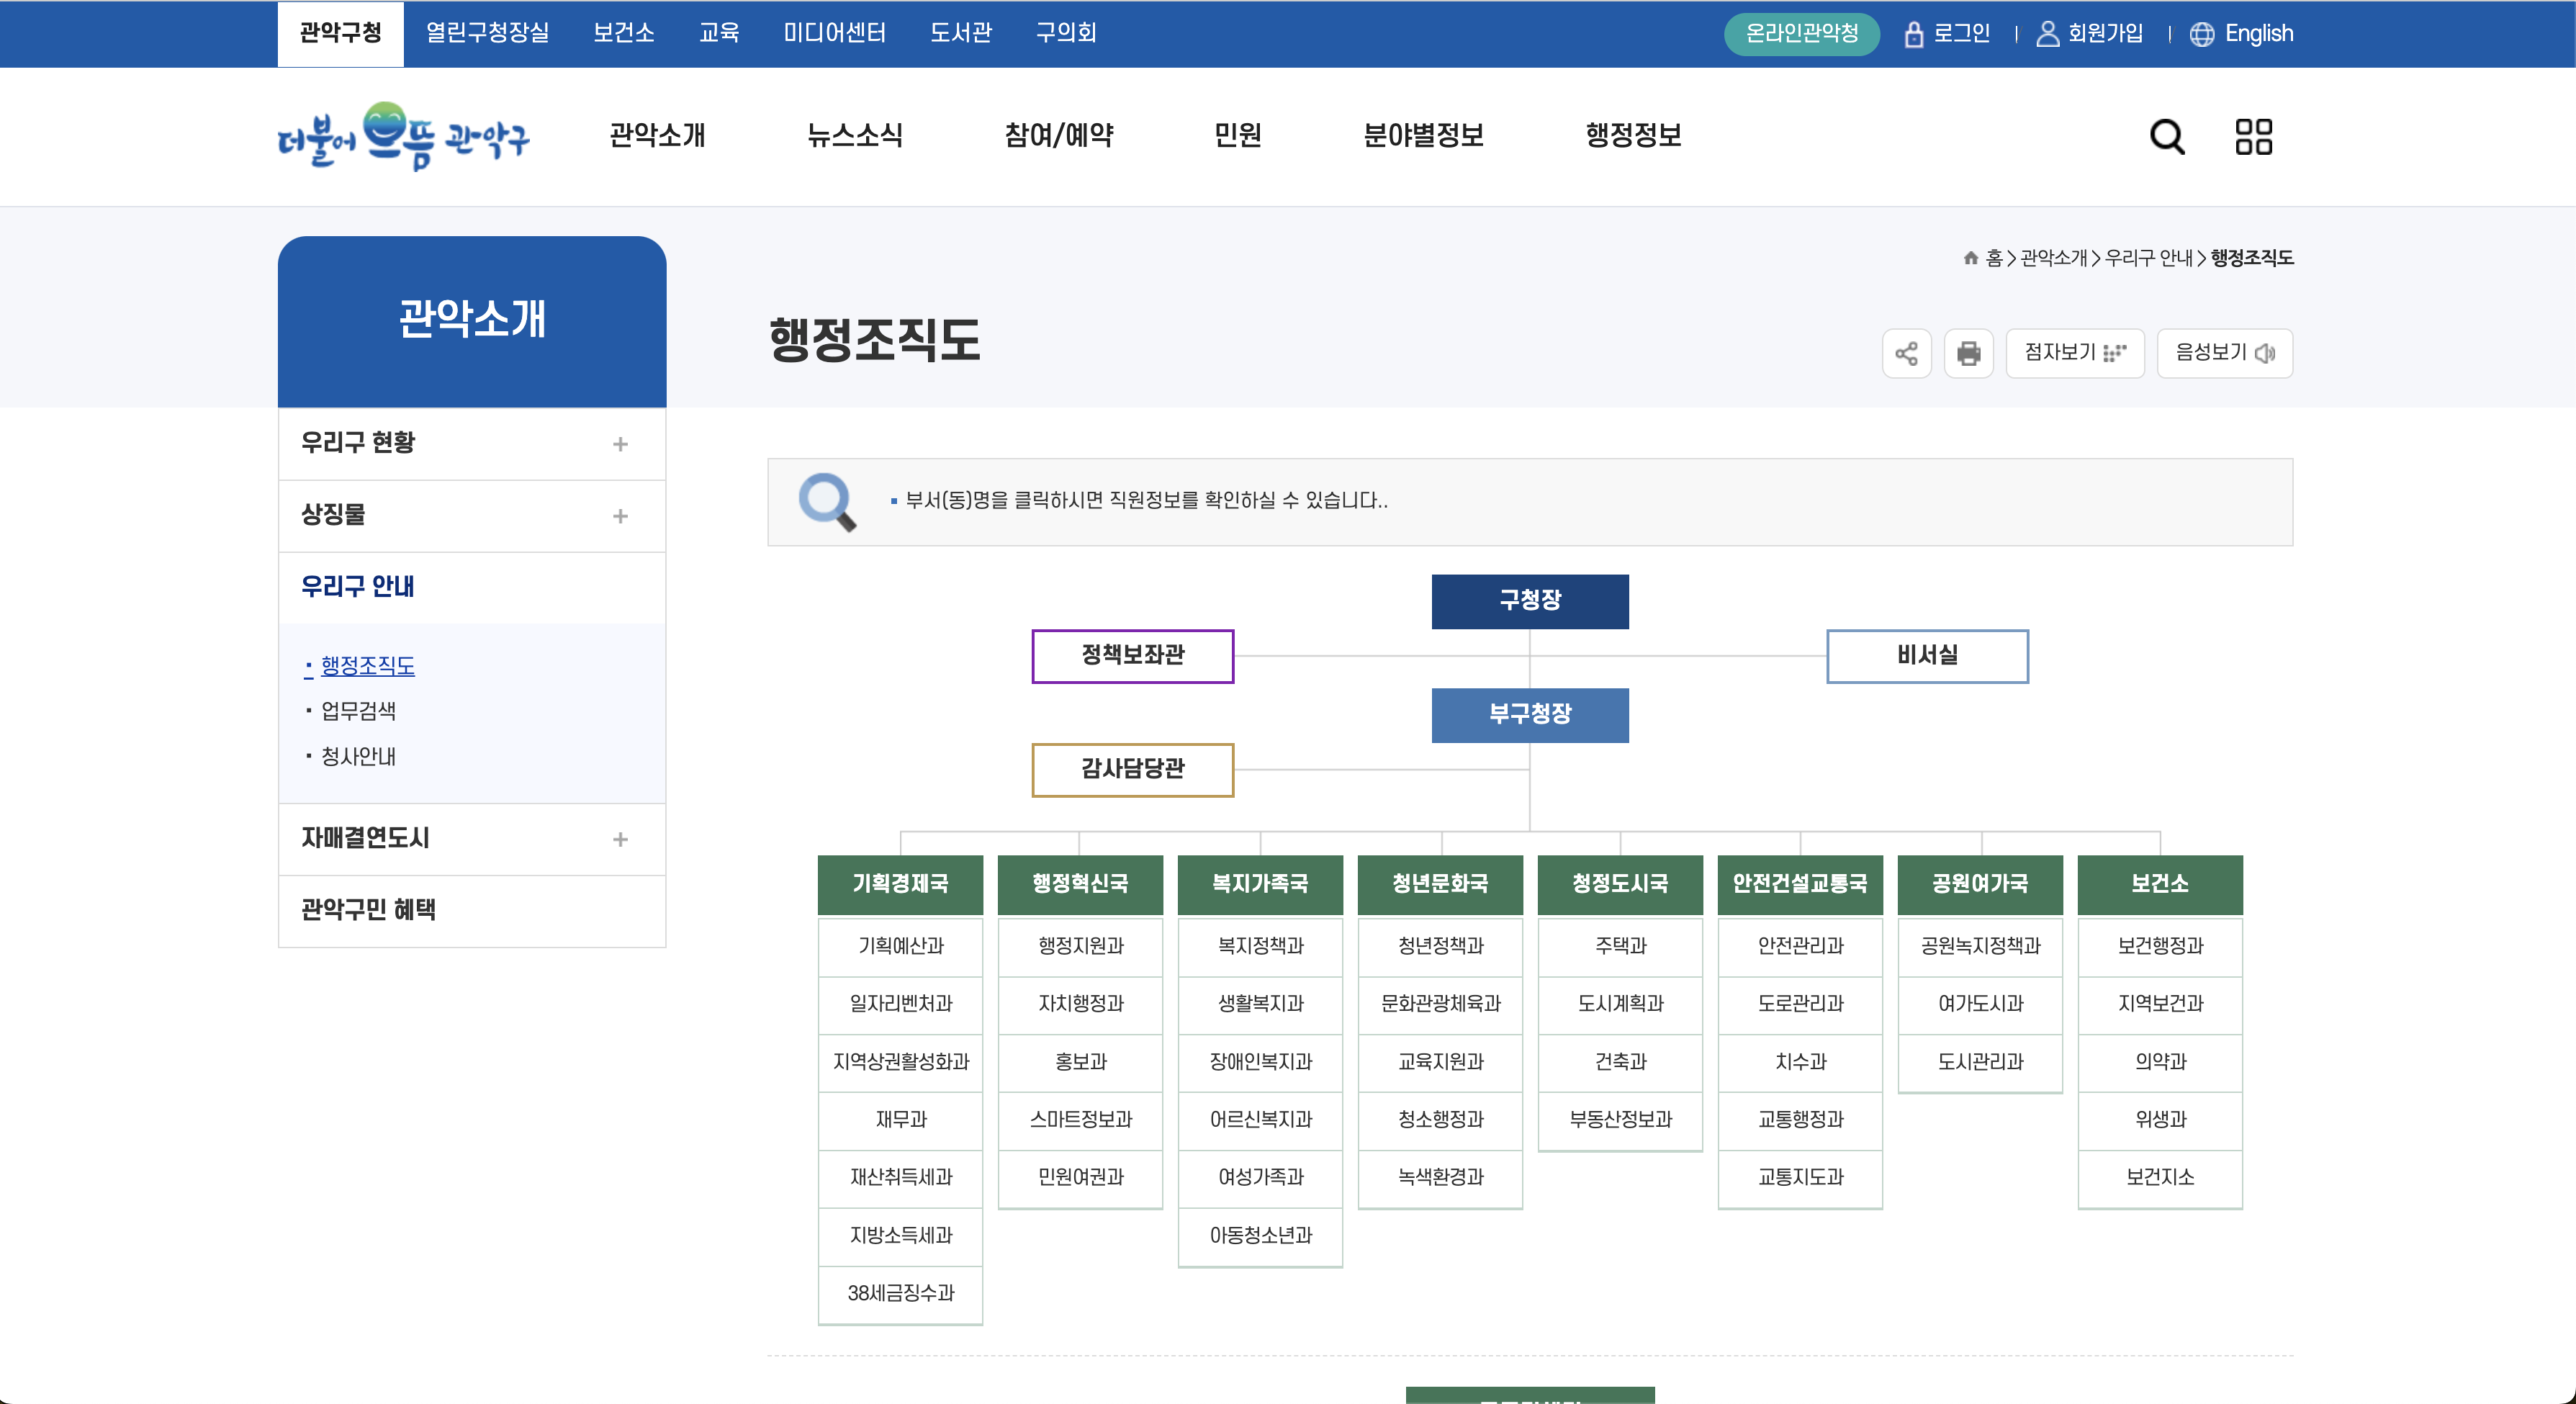The width and height of the screenshot is (2576, 1404).
Task: Expand the 상징물 sidebar section
Action: [x=620, y=516]
